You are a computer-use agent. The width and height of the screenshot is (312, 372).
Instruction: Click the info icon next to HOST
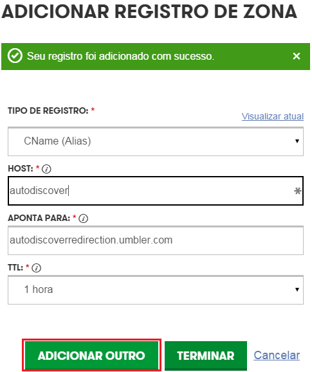tap(46, 169)
